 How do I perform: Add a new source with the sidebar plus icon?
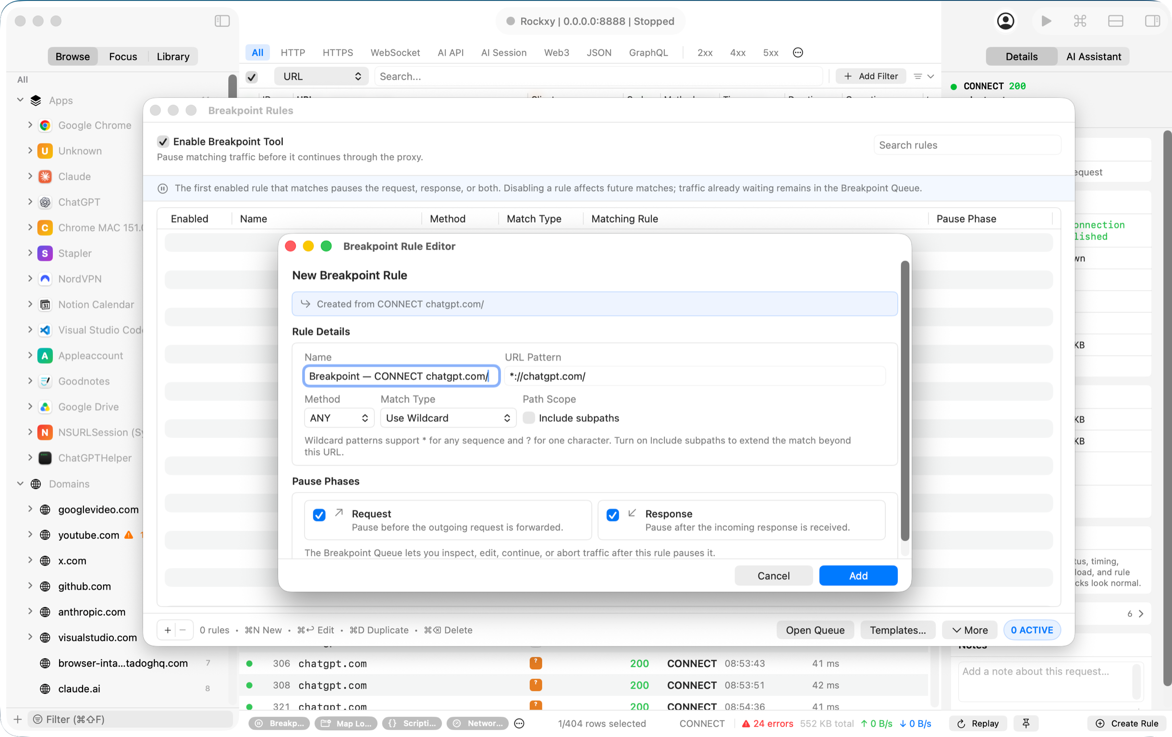pos(17,719)
